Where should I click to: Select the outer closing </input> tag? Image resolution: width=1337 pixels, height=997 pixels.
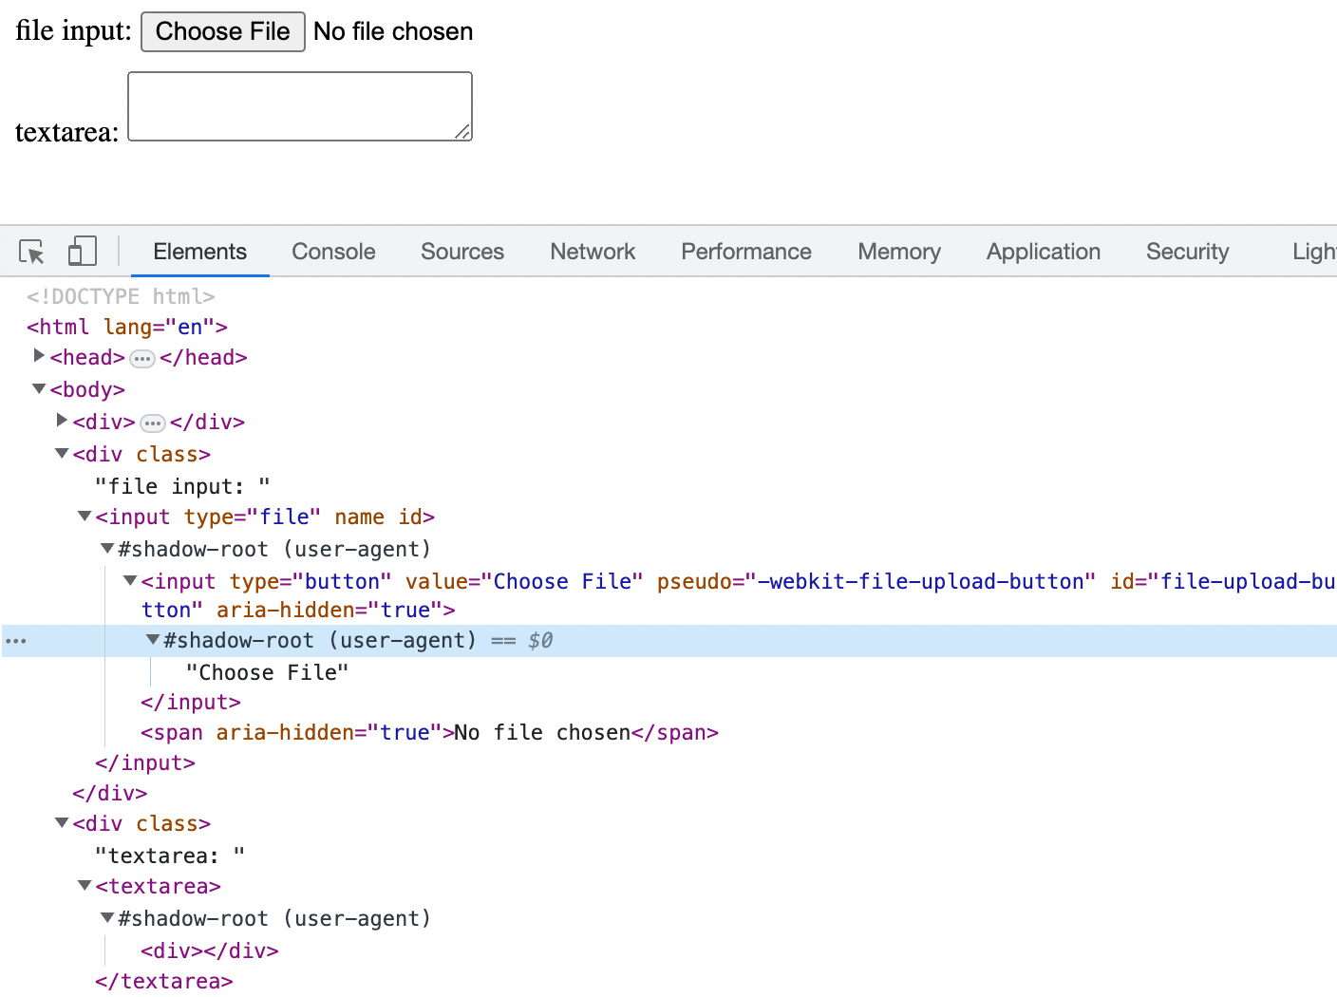(145, 763)
